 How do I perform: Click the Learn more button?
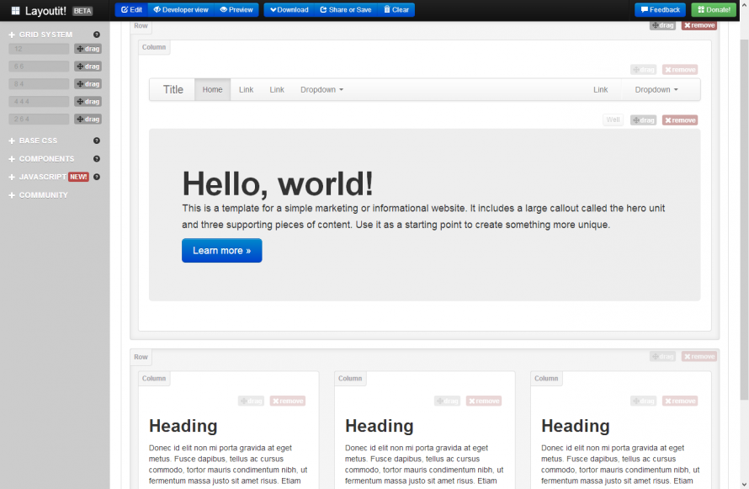click(x=221, y=250)
